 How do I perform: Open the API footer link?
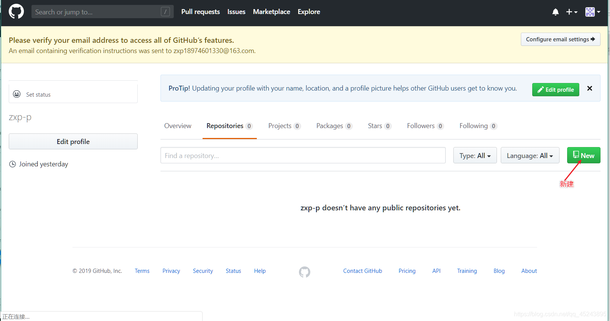tap(436, 271)
